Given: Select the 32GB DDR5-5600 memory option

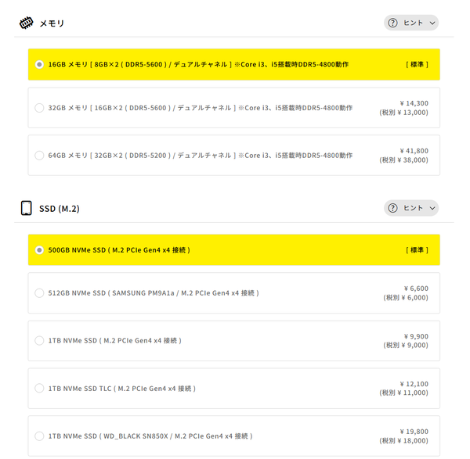Looking at the screenshot, I should click(39, 108).
